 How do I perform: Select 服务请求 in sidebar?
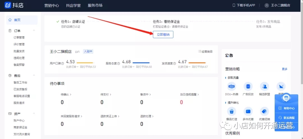coord(19,103)
